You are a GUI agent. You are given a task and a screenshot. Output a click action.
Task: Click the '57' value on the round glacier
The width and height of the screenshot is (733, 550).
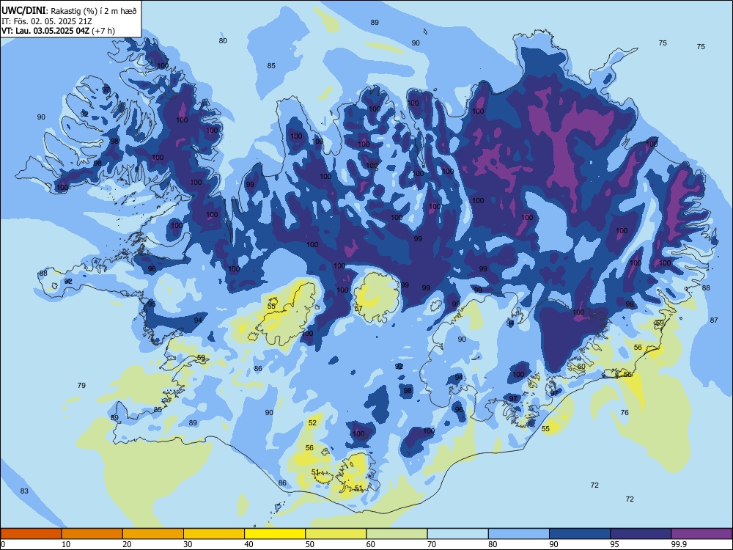tap(358, 308)
